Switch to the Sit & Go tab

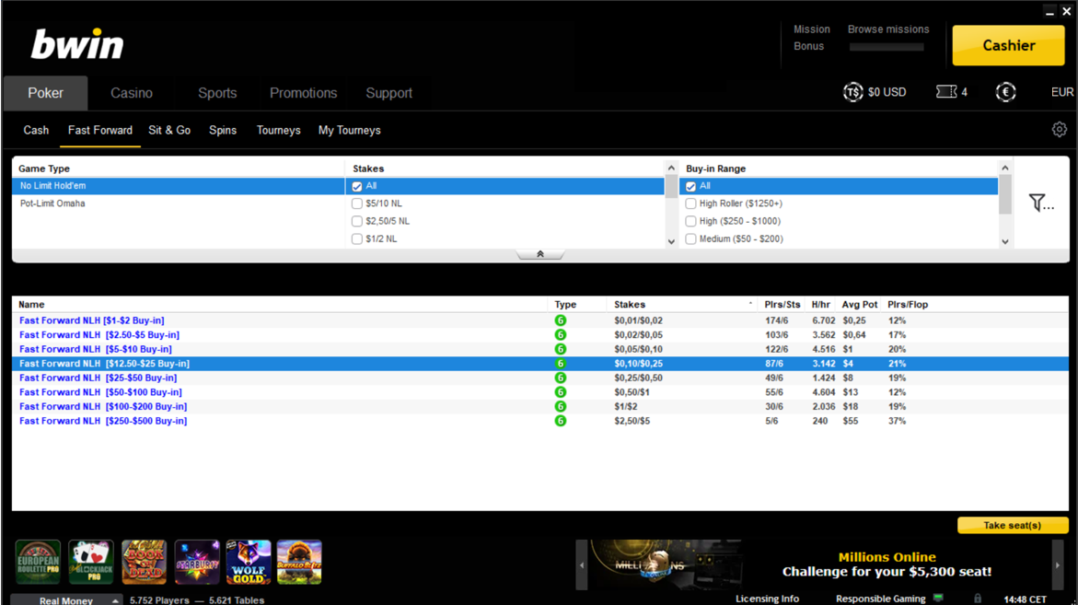(169, 130)
